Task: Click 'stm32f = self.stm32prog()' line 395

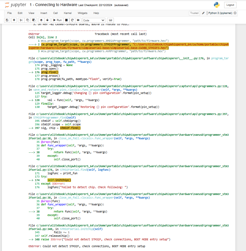Action: [x=61, y=121]
